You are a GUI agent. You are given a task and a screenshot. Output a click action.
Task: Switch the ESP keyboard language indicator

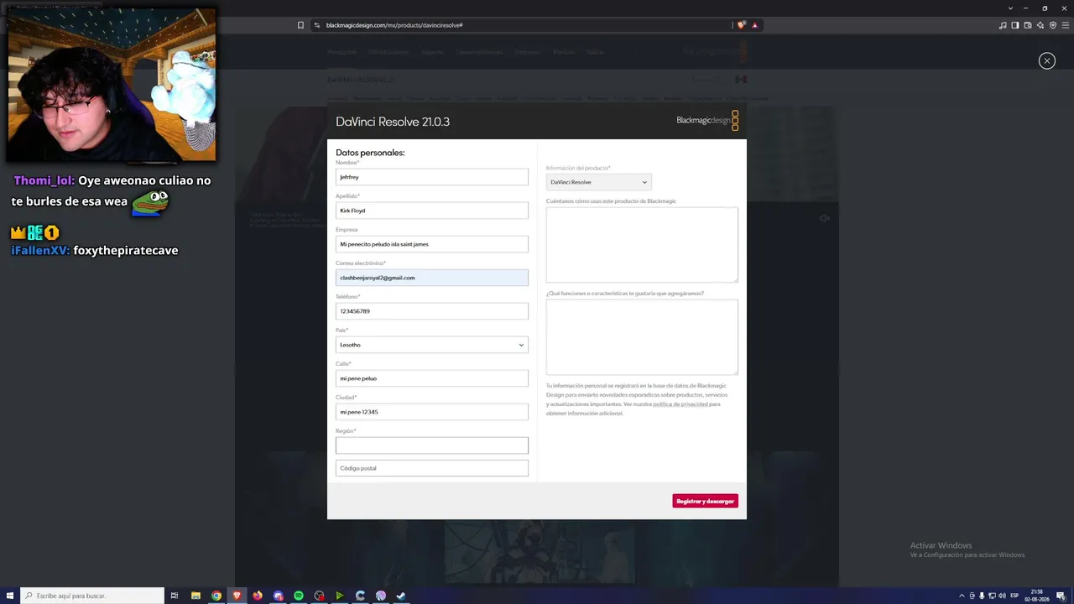pos(1014,596)
